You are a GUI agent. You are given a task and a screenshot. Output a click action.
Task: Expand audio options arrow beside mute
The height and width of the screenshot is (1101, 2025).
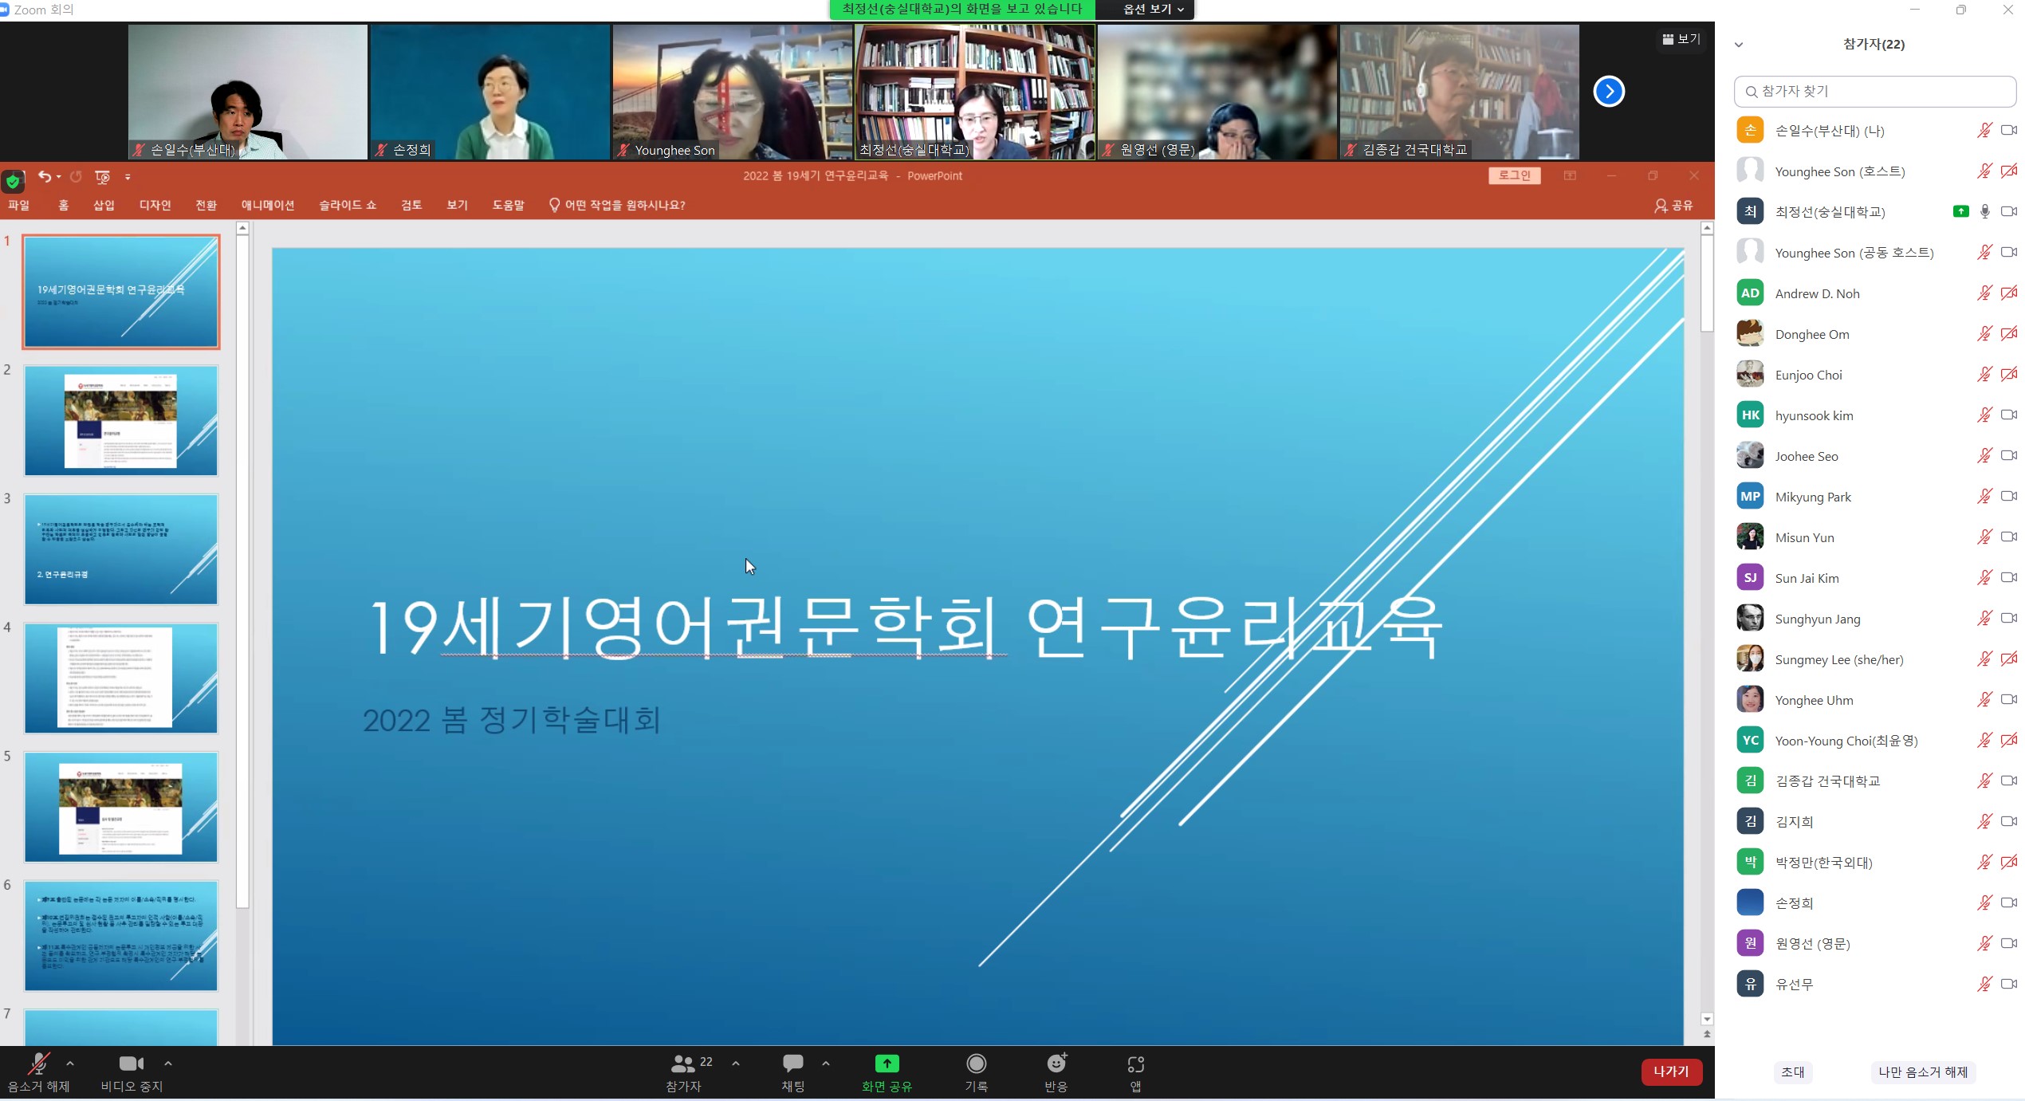click(70, 1063)
